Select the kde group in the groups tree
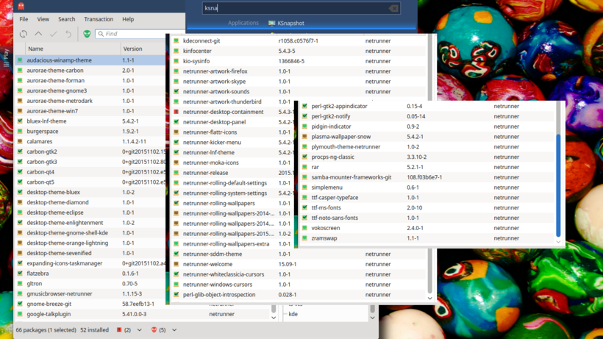This screenshot has height=339, width=603. click(293, 314)
